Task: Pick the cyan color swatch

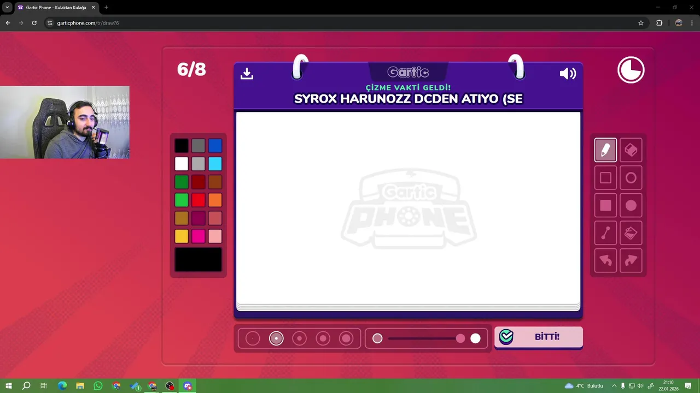Action: [x=215, y=164]
